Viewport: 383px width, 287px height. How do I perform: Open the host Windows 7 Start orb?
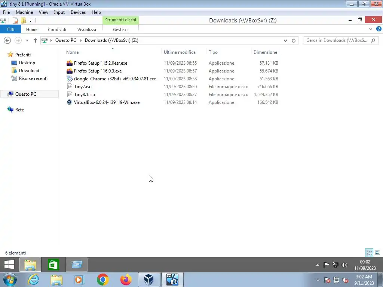coord(10,280)
